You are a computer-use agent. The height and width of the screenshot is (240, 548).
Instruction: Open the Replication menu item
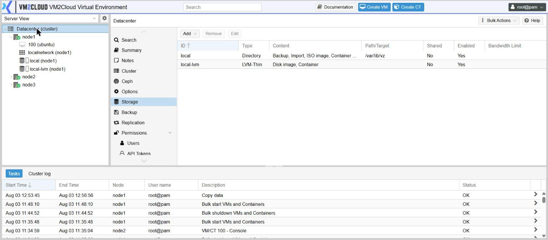[143, 122]
